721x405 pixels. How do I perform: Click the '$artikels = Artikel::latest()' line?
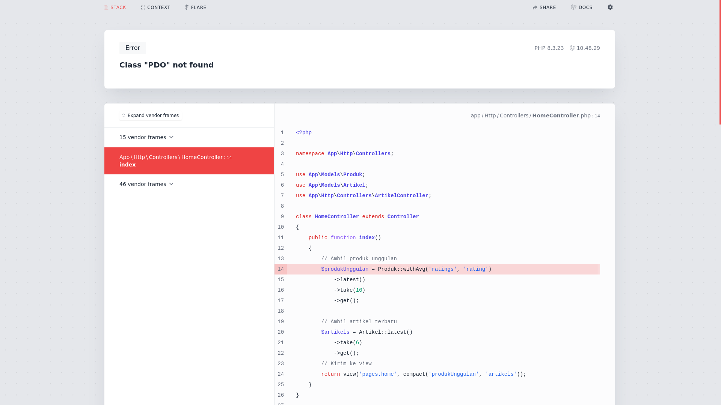point(367,332)
